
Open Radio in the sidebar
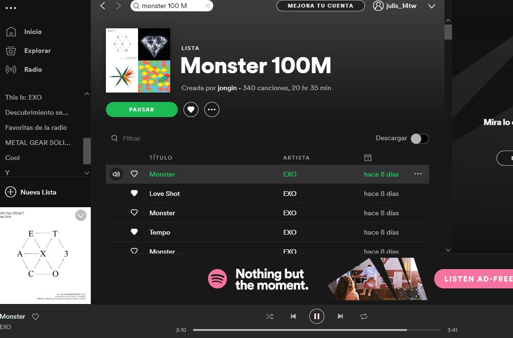click(33, 69)
